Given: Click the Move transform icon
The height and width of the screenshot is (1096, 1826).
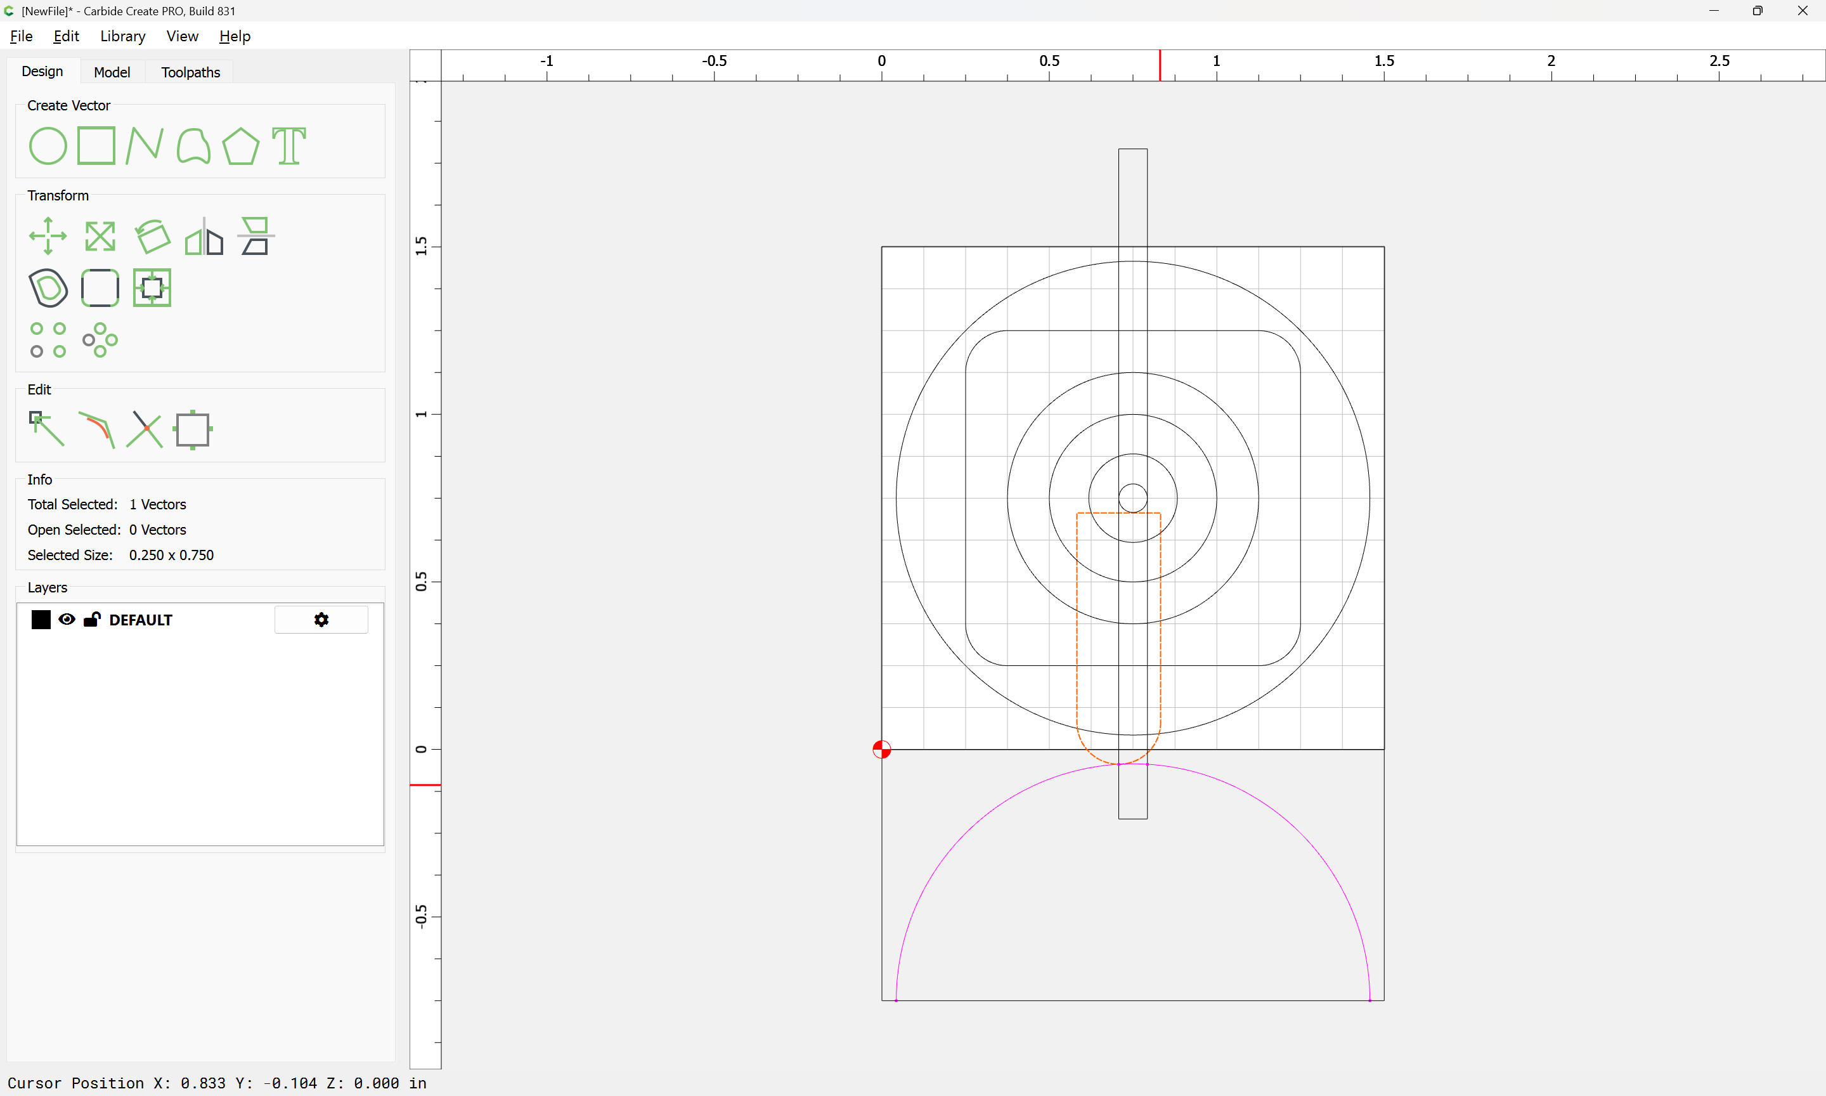Looking at the screenshot, I should (x=48, y=237).
